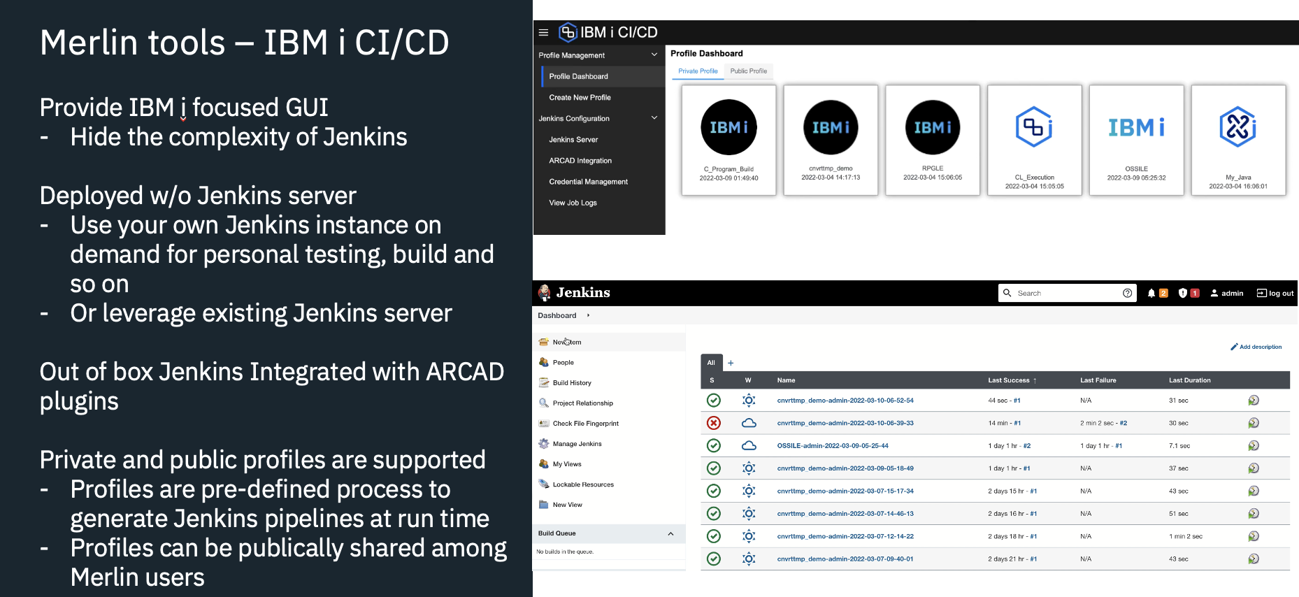Open job OSSILE-admin-2022-03-09-05-25-44
The height and width of the screenshot is (597, 1299).
coord(833,445)
